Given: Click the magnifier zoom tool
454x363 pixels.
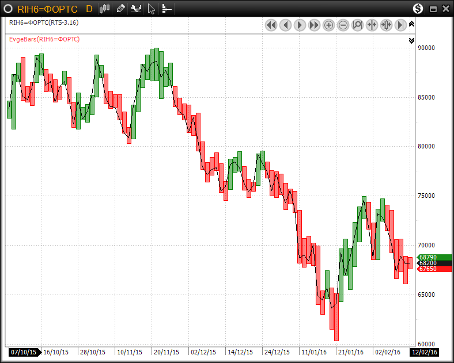Looking at the screenshot, I should [357, 25].
